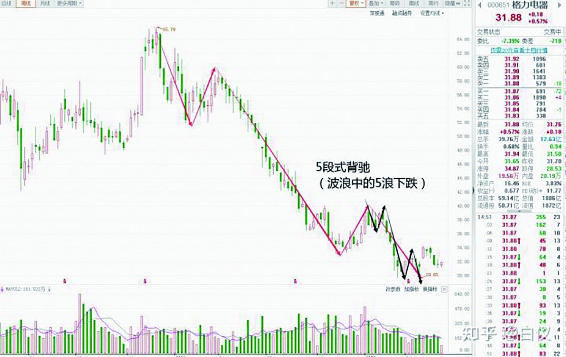Image resolution: width=566 pixels, height=357 pixels.
Task: Zoom in chart with plus icon
Action: point(332,3)
